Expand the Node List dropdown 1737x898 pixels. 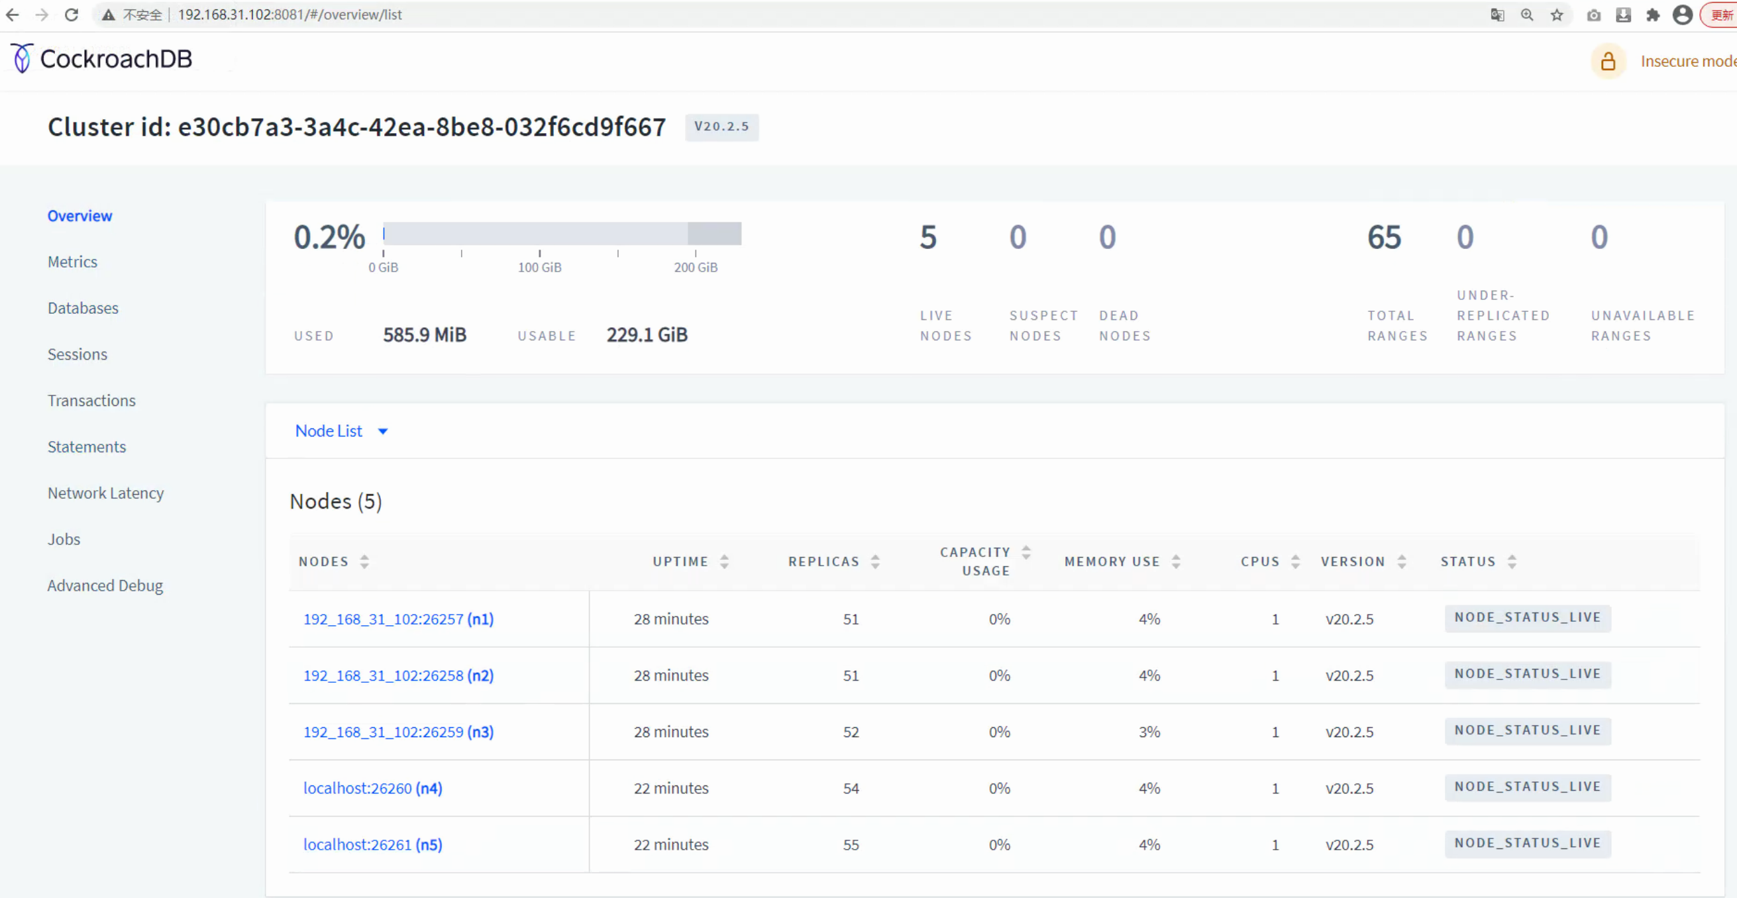[341, 432]
